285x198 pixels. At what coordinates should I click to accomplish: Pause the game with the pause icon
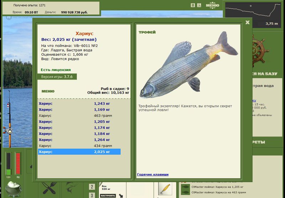coord(193,5)
